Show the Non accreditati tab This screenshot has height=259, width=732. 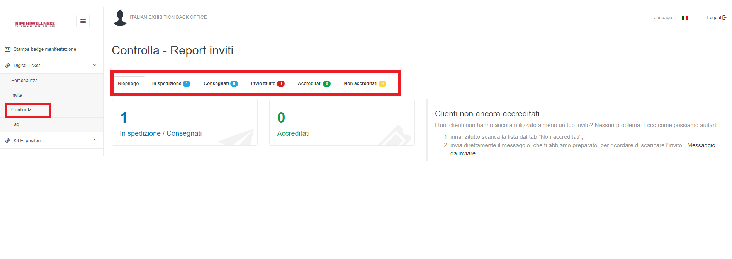(x=360, y=84)
